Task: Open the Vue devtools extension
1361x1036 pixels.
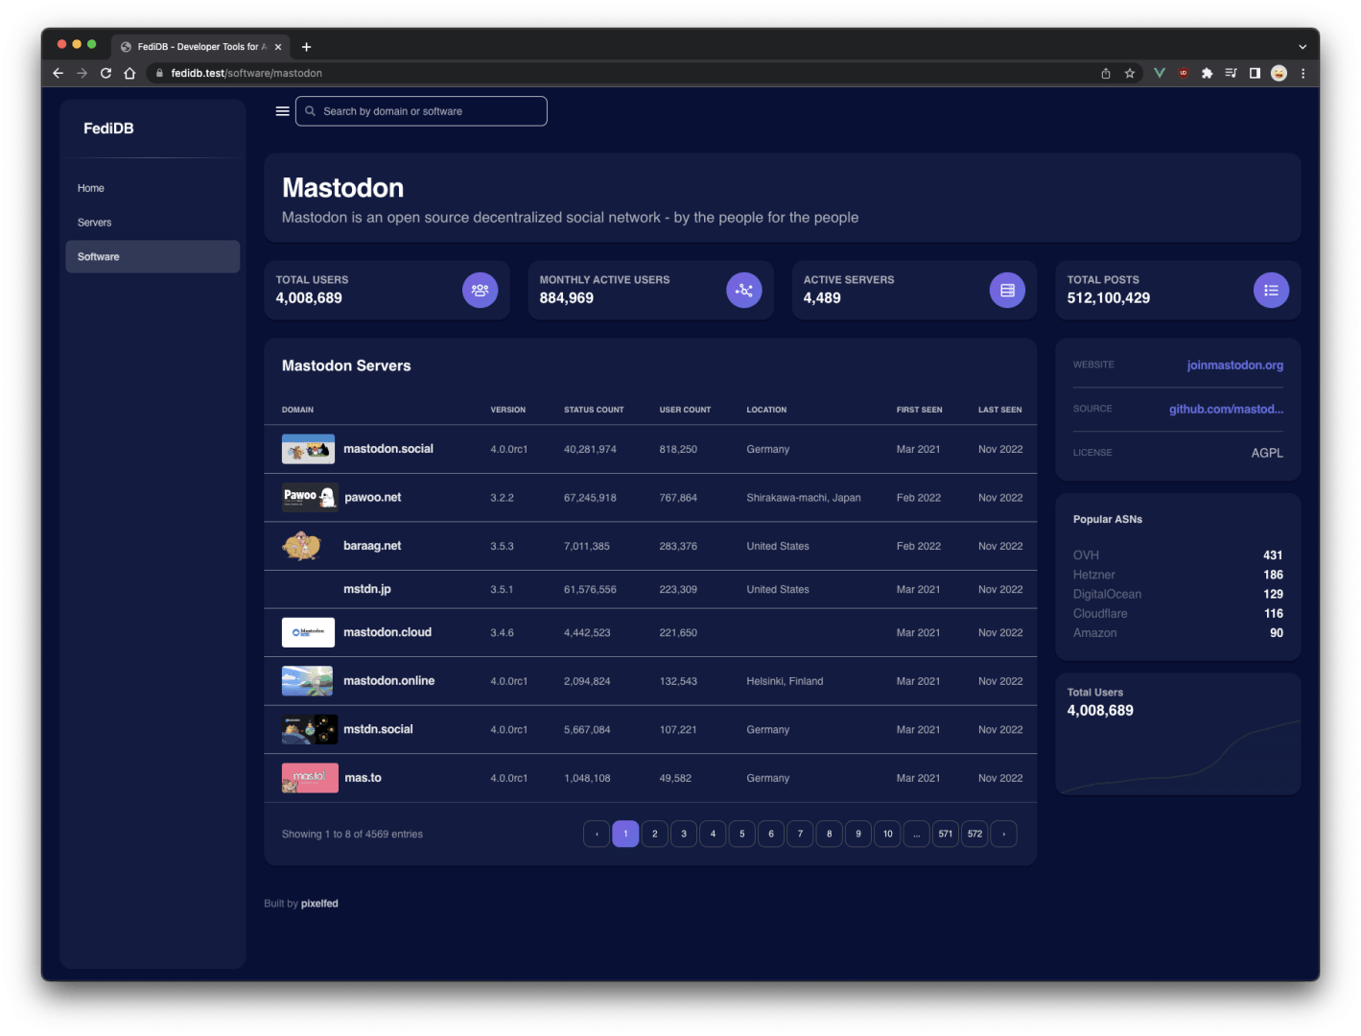Action: pos(1160,73)
